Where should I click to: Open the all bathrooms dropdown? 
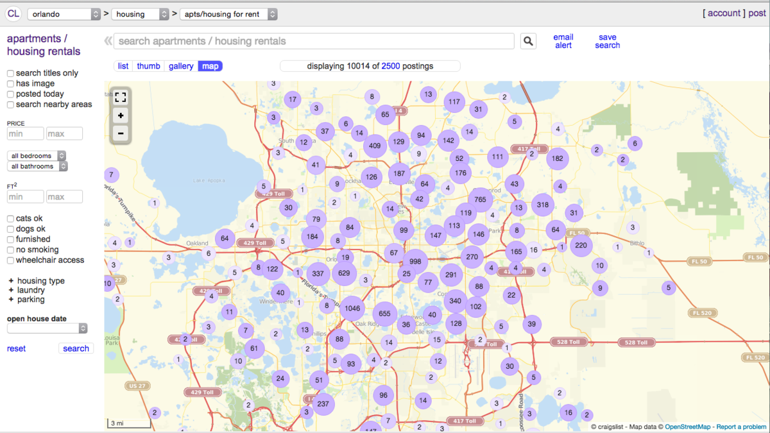(37, 166)
